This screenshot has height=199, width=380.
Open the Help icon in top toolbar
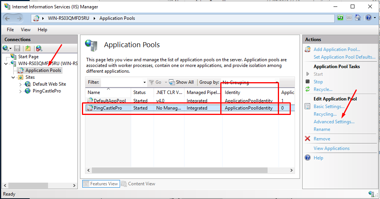368,18
